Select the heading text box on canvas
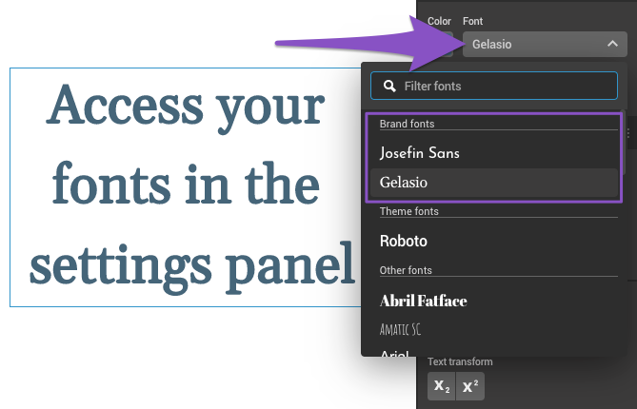 pyautogui.click(x=186, y=187)
